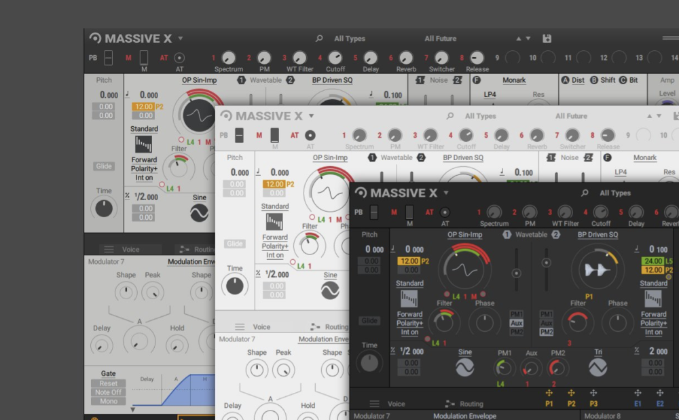This screenshot has height=420, width=679.
Task: Enable the Aux switch beside Wavetable 1, dark window
Action: 516,323
